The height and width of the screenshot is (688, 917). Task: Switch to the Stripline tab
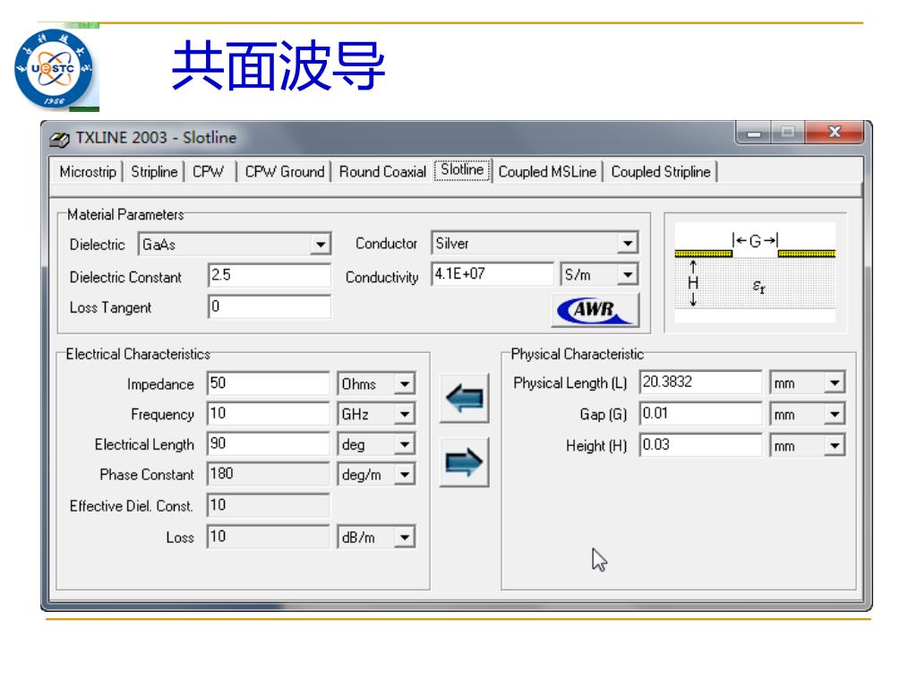(154, 172)
